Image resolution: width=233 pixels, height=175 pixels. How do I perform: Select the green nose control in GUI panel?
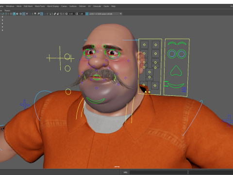176,71
